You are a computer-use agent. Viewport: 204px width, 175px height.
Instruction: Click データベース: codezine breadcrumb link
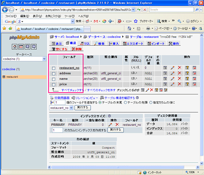point(104,37)
